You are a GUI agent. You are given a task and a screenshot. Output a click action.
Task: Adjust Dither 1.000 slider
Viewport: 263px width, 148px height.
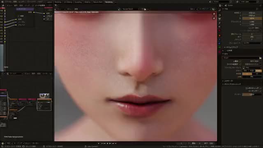tap(252, 95)
